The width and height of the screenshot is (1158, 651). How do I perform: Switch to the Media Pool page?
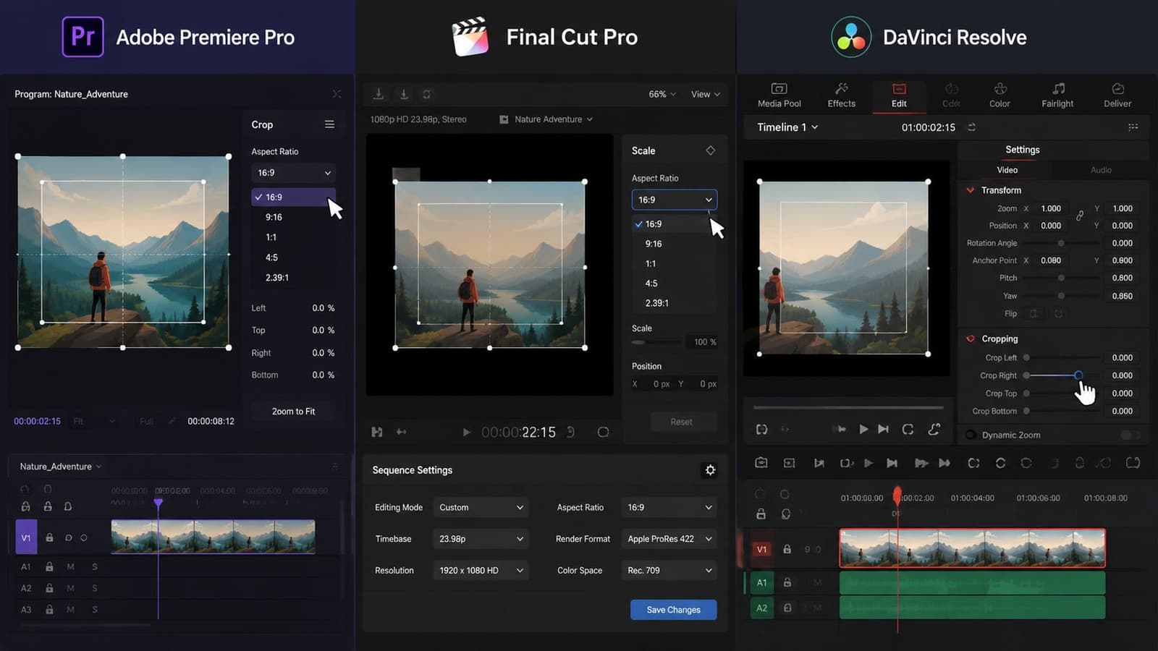(779, 95)
